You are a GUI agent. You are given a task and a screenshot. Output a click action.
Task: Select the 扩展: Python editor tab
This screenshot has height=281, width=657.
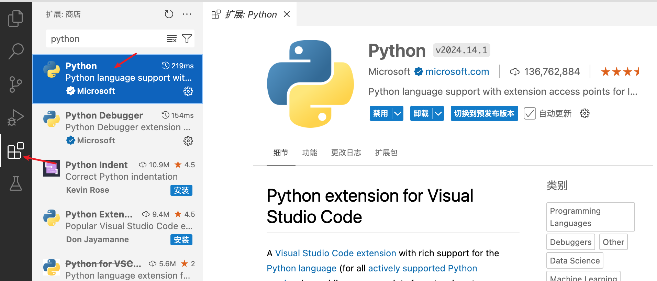tap(250, 14)
